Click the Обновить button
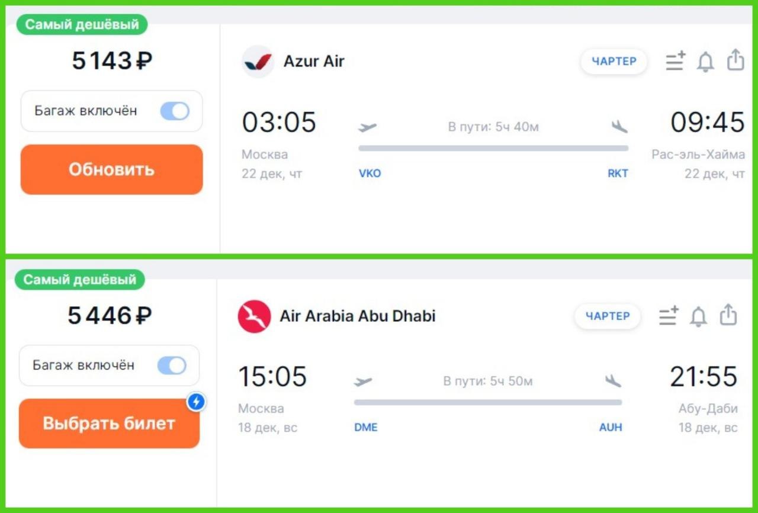The image size is (758, 513). [112, 169]
